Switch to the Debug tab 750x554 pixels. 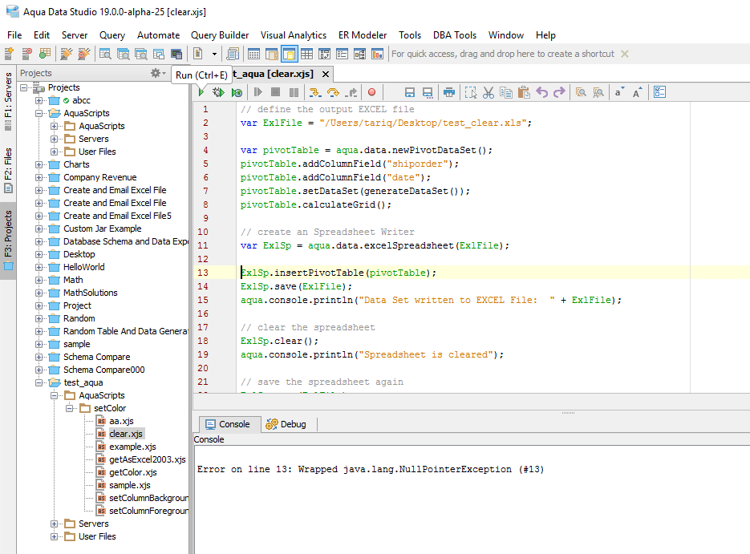(x=286, y=424)
